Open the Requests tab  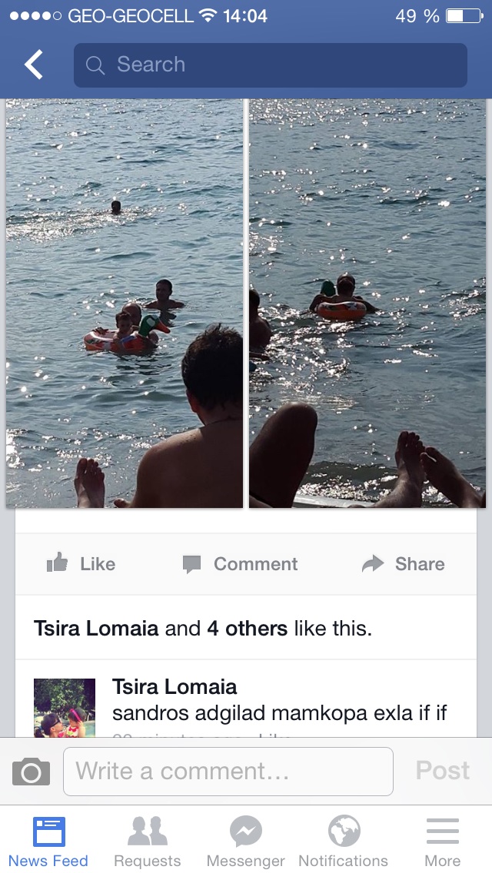[x=147, y=841]
